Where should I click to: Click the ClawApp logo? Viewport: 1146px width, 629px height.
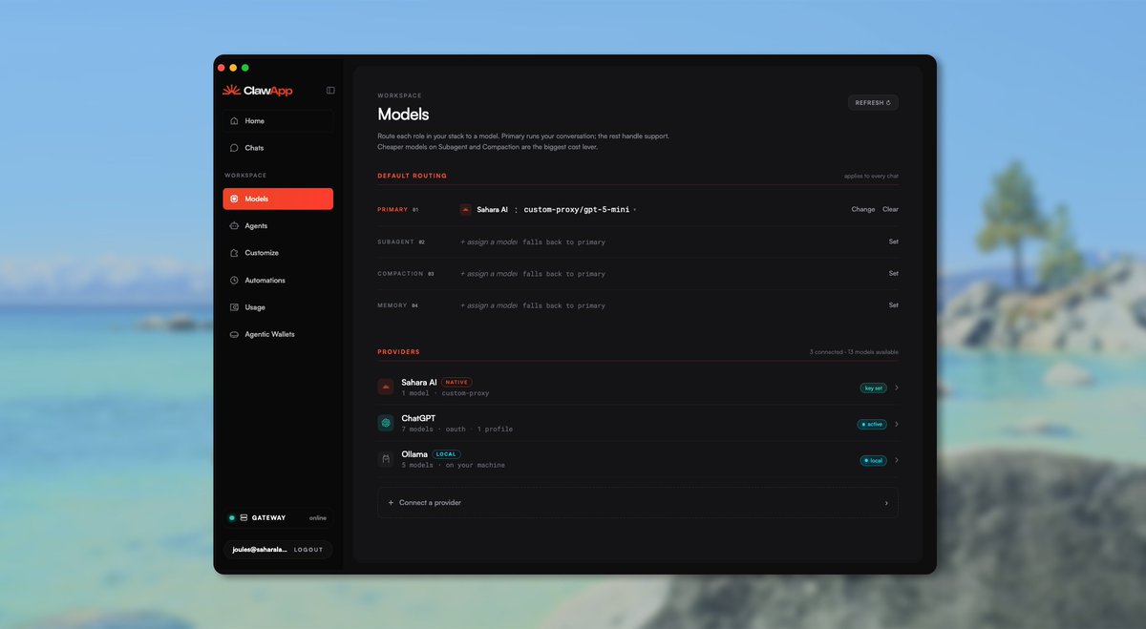(x=258, y=91)
